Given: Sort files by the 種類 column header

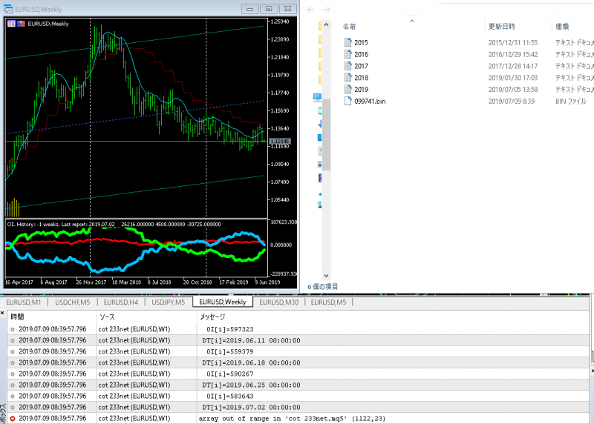Looking at the screenshot, I should [x=562, y=27].
